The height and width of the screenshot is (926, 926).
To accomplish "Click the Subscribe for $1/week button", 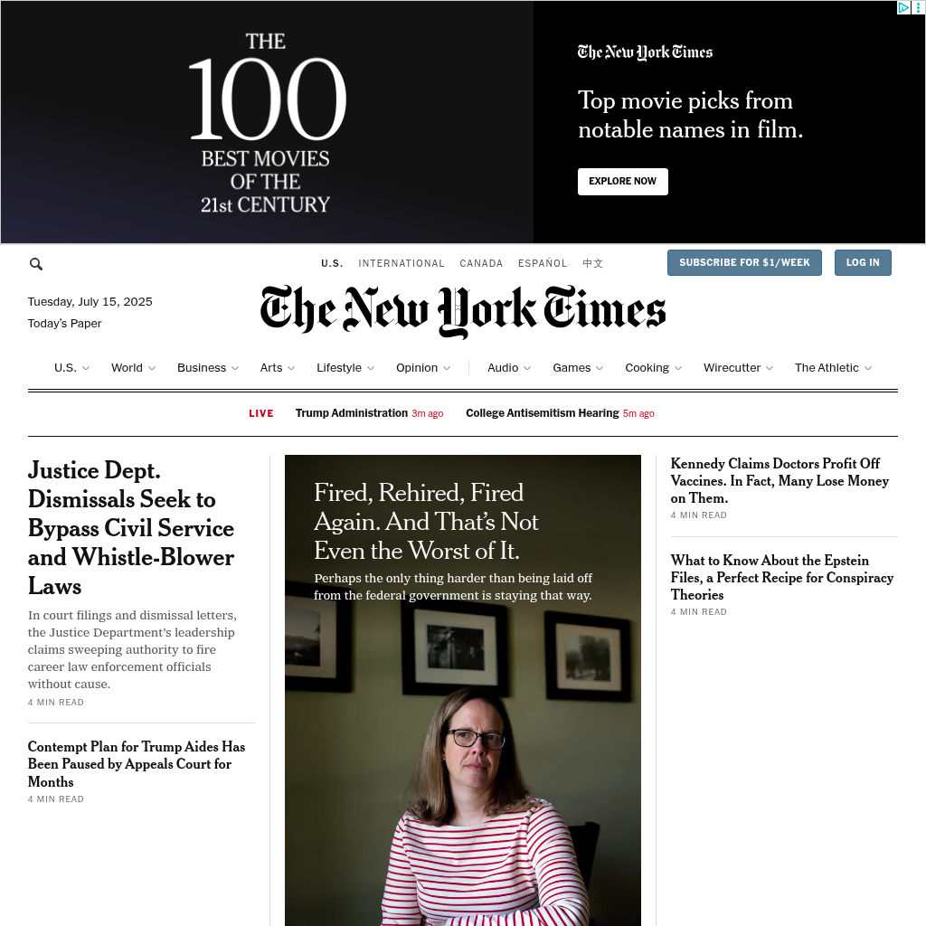I will click(x=744, y=263).
